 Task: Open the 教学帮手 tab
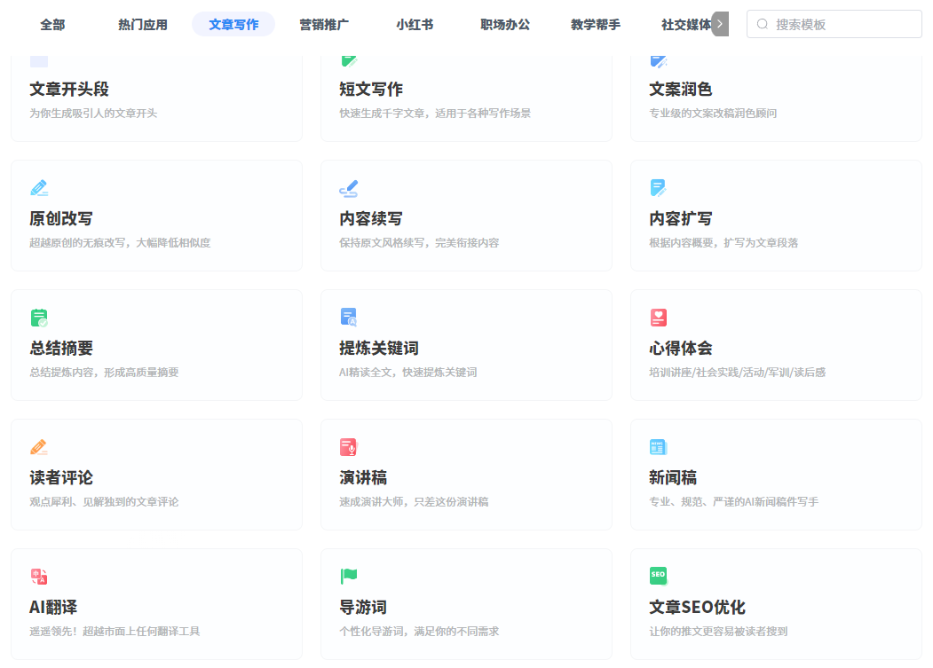click(596, 24)
